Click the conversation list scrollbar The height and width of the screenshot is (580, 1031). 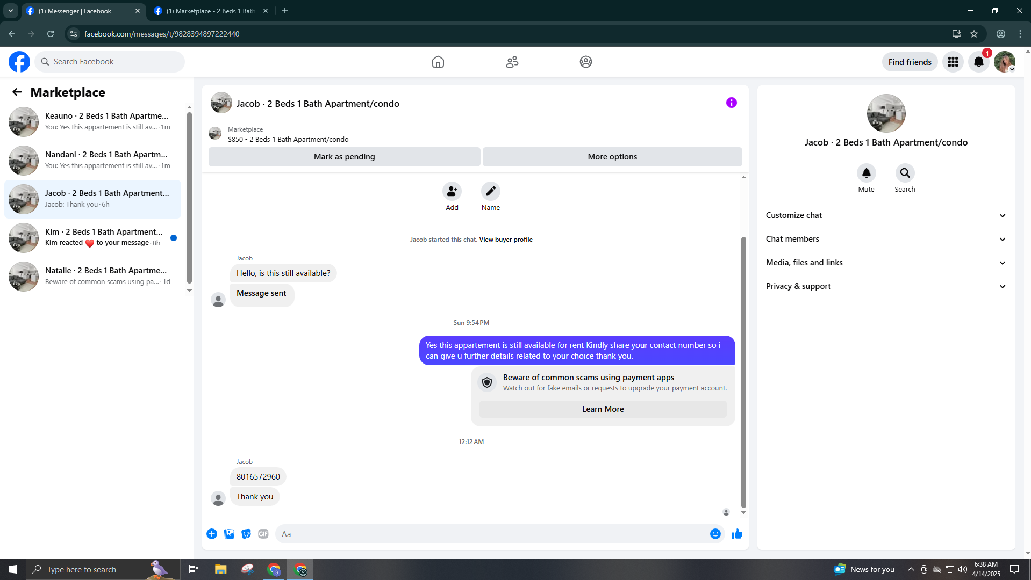(189, 198)
